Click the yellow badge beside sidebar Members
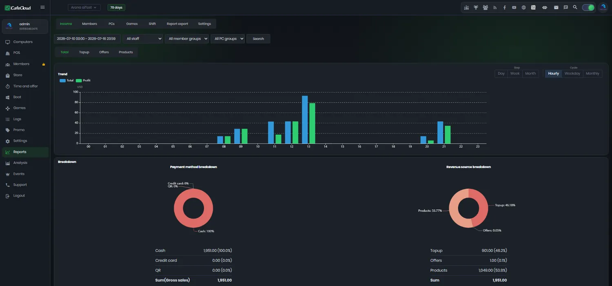 (x=44, y=64)
